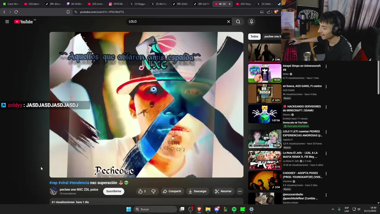Open the La Nota El Jefe video title
Viewport: 380px width, 214px height.
pos(300,155)
